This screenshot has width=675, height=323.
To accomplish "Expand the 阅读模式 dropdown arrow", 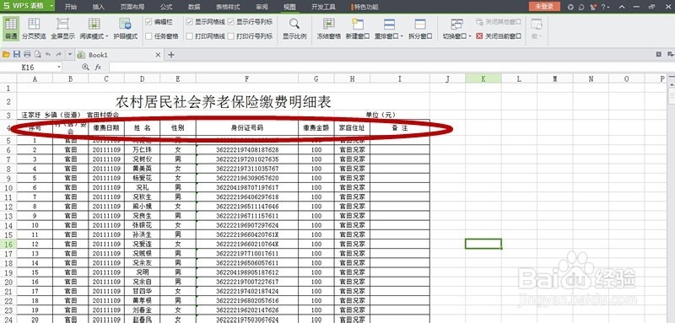I will (x=107, y=36).
